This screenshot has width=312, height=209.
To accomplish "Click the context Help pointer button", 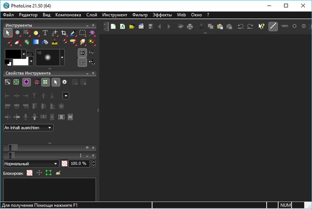I will (261, 26).
